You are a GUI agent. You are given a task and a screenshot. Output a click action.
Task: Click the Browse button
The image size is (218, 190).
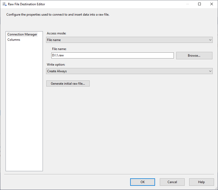(x=194, y=55)
